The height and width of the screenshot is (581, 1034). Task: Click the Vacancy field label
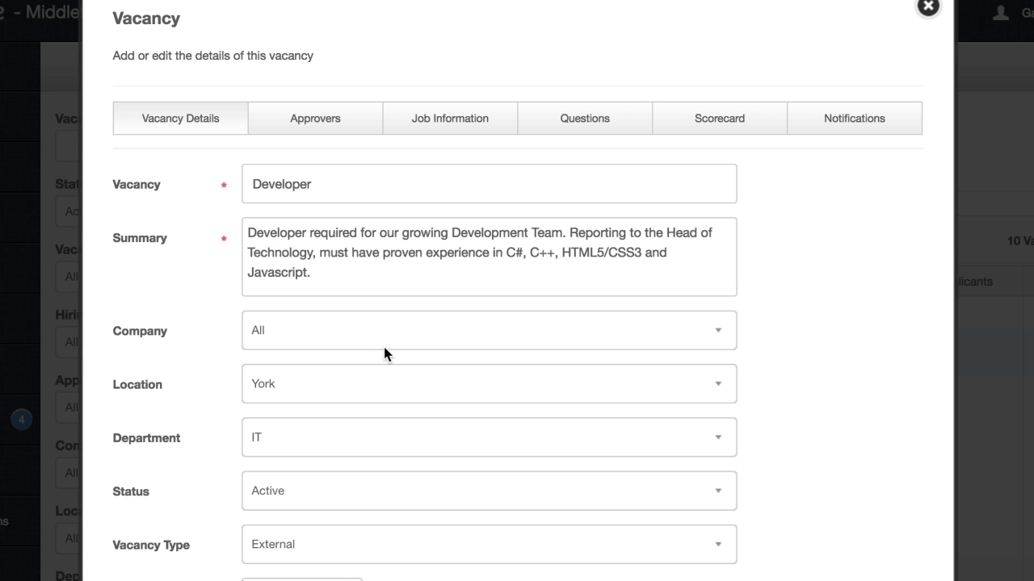(137, 184)
